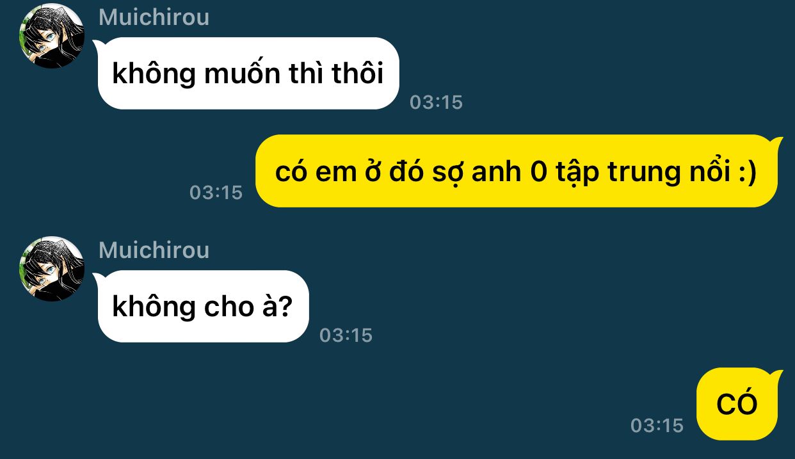Click the white bubble "không cho à?"

(x=203, y=307)
